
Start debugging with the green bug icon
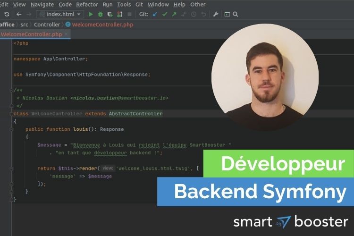(101, 14)
